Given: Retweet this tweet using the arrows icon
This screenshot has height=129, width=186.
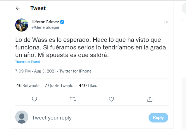Looking at the screenshot, I should tap(73, 99).
